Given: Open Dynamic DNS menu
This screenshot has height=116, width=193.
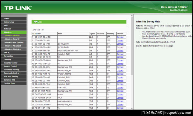Looking at the screenshot, I should 14,80.
